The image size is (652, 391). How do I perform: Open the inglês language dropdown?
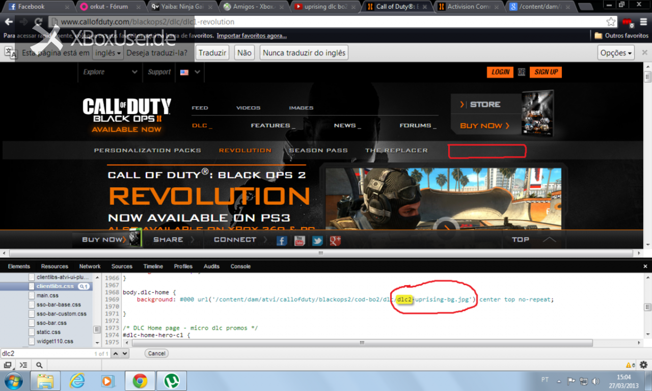pos(108,53)
